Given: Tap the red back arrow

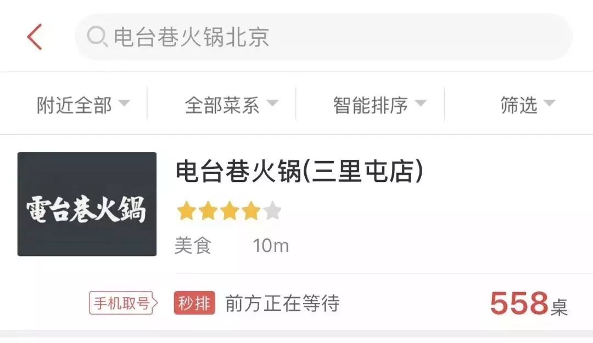Looking at the screenshot, I should [x=35, y=37].
